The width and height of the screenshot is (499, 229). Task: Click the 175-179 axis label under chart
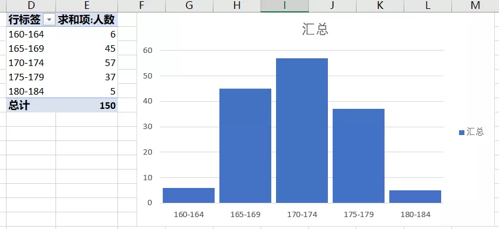pos(359,215)
